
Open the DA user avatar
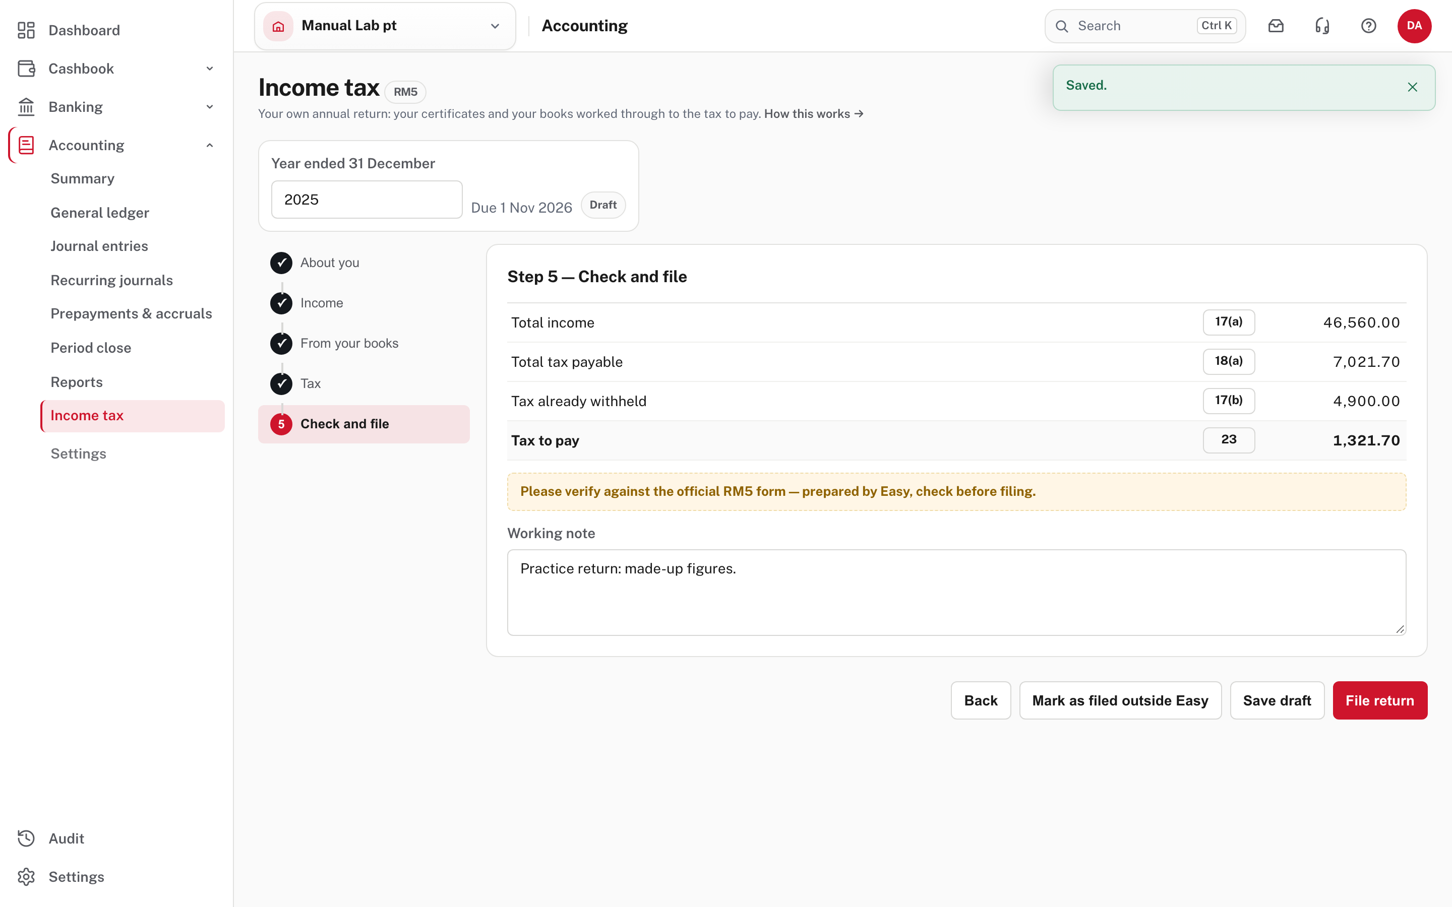1414,26
